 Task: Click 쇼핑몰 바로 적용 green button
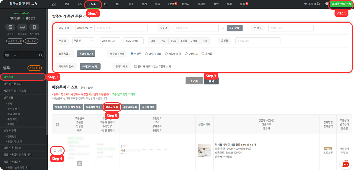[341, 4]
